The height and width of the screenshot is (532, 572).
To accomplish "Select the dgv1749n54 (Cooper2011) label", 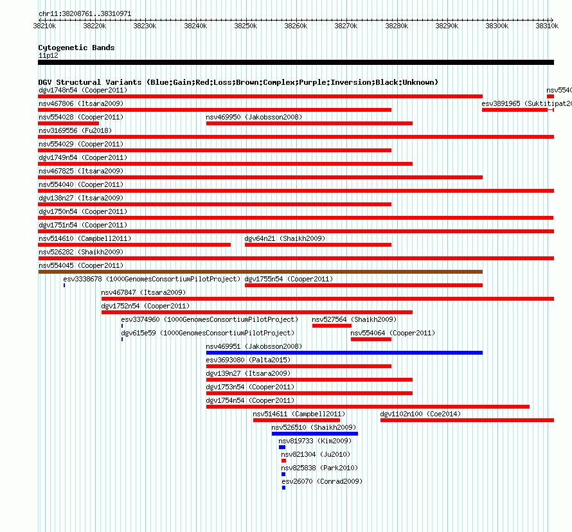I will point(83,157).
